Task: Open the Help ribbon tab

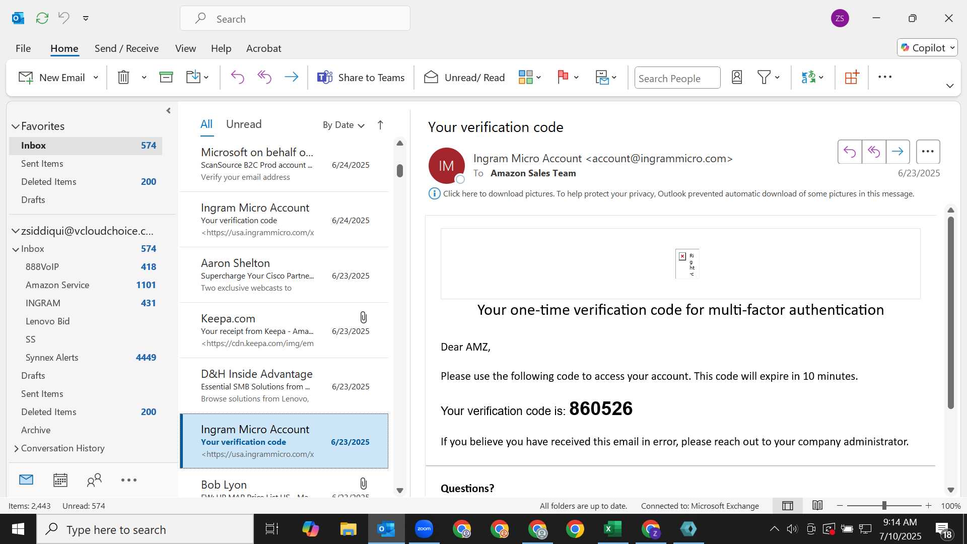Action: (221, 48)
